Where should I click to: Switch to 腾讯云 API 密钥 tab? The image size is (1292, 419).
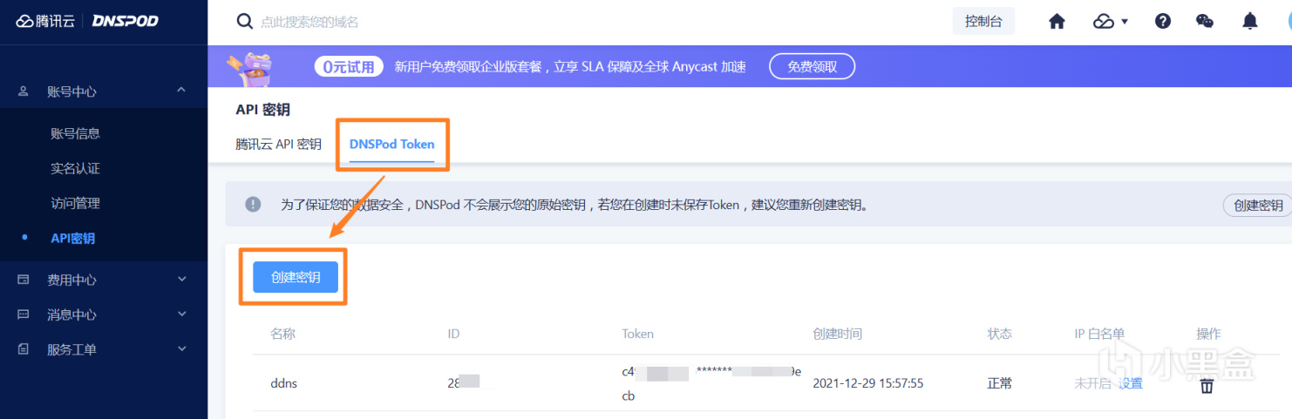point(278,144)
